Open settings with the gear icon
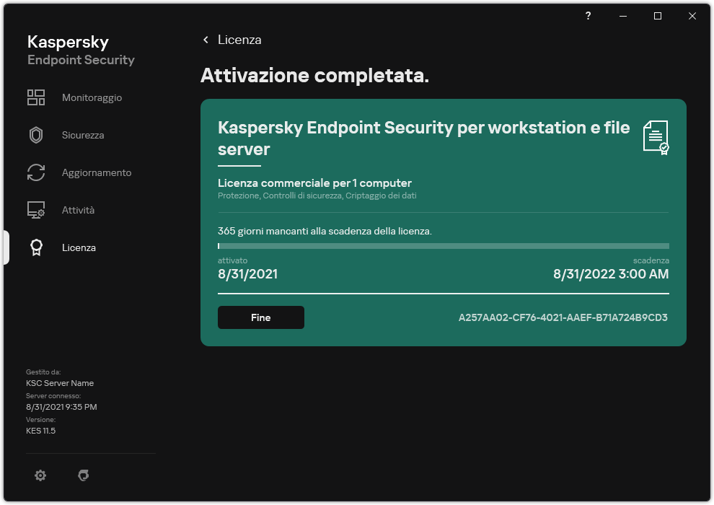Image resolution: width=714 pixels, height=505 pixels. click(40, 475)
